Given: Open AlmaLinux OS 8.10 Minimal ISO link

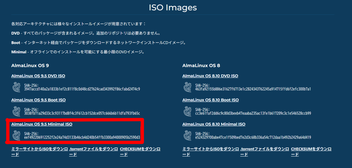Looking at the screenshot, I should pyautogui.click(x=214, y=124).
